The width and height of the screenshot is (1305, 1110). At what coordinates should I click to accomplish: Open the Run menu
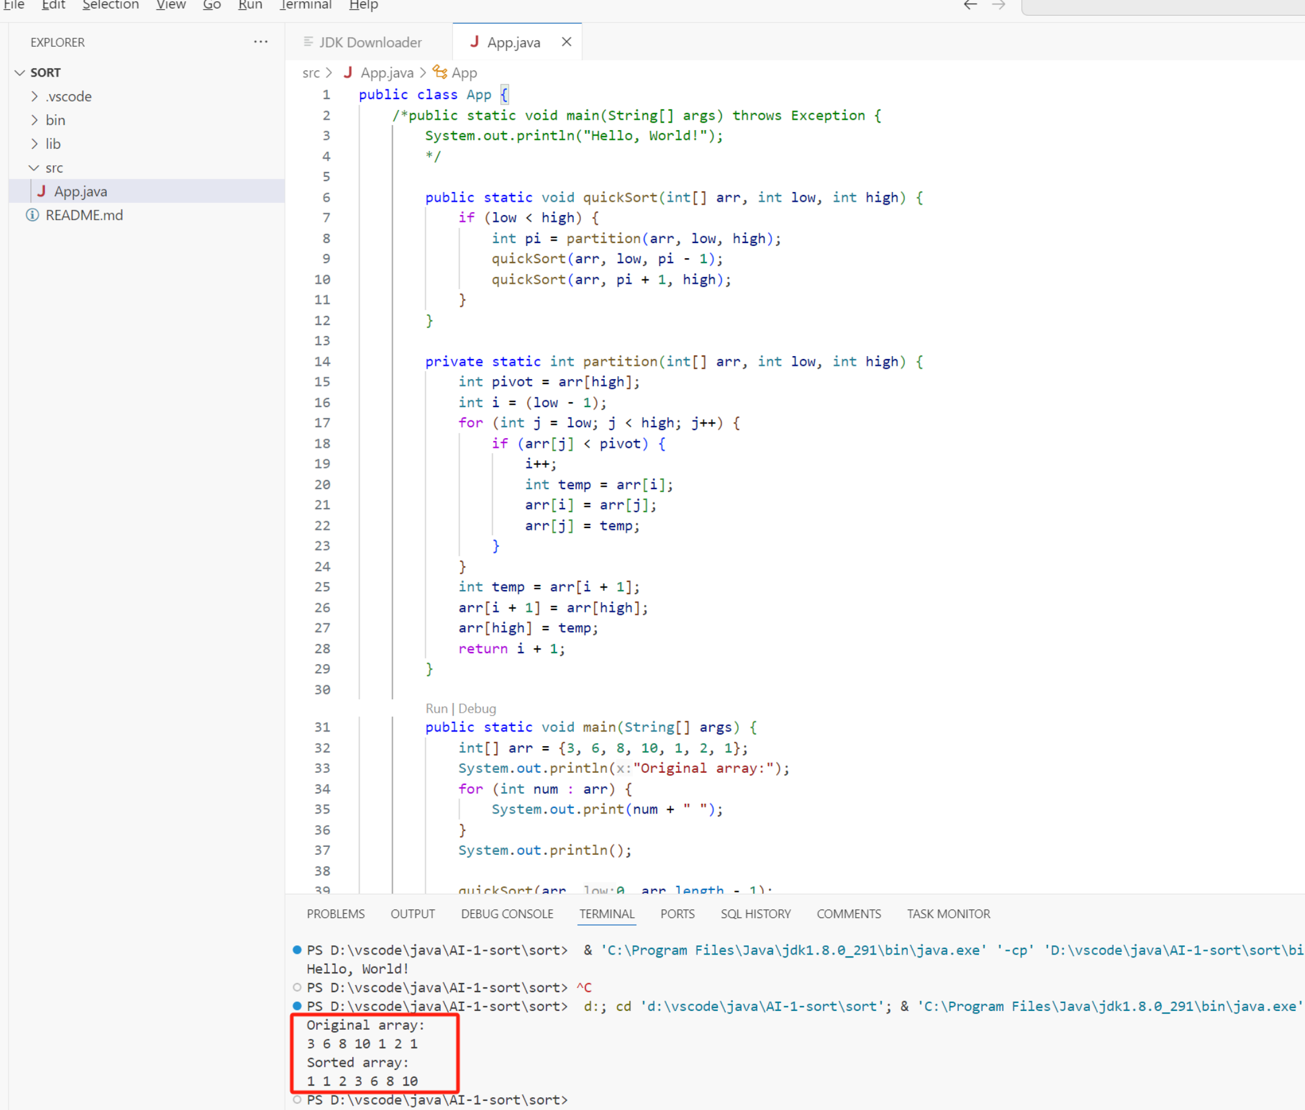point(250,5)
